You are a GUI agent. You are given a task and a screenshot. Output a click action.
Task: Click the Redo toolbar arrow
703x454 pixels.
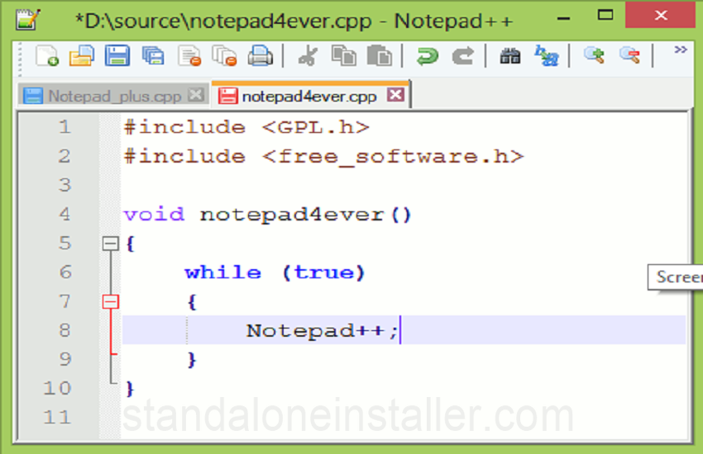tap(462, 56)
